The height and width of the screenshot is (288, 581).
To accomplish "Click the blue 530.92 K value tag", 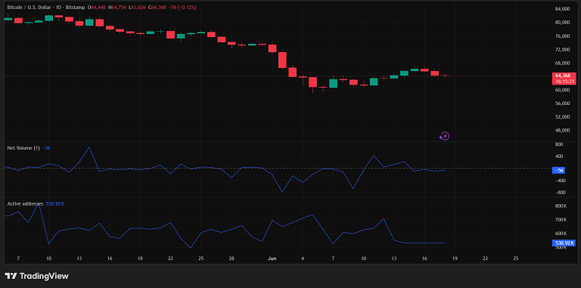I will point(564,243).
